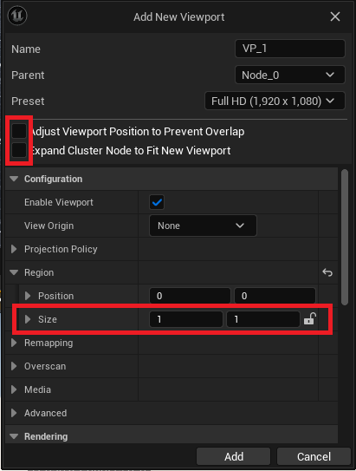Click the Unreal Engine logo icon

point(17,16)
